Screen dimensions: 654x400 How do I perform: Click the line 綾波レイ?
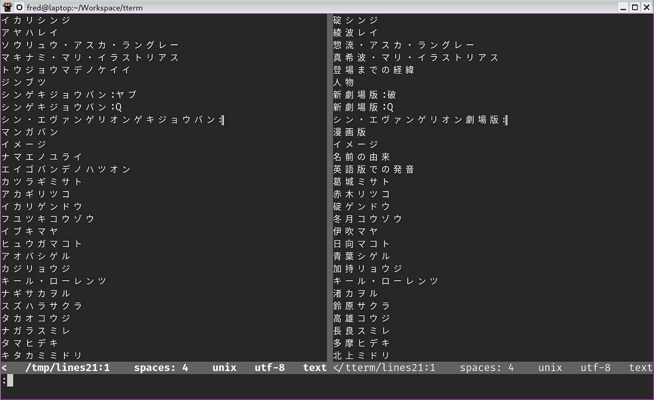(x=355, y=33)
